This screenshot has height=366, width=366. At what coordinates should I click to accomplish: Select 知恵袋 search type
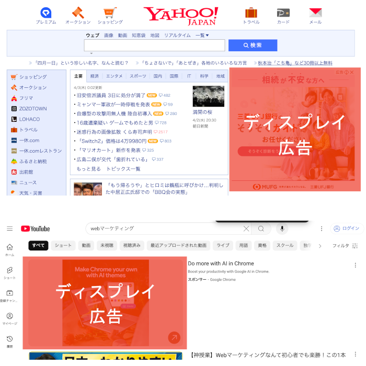(x=139, y=35)
